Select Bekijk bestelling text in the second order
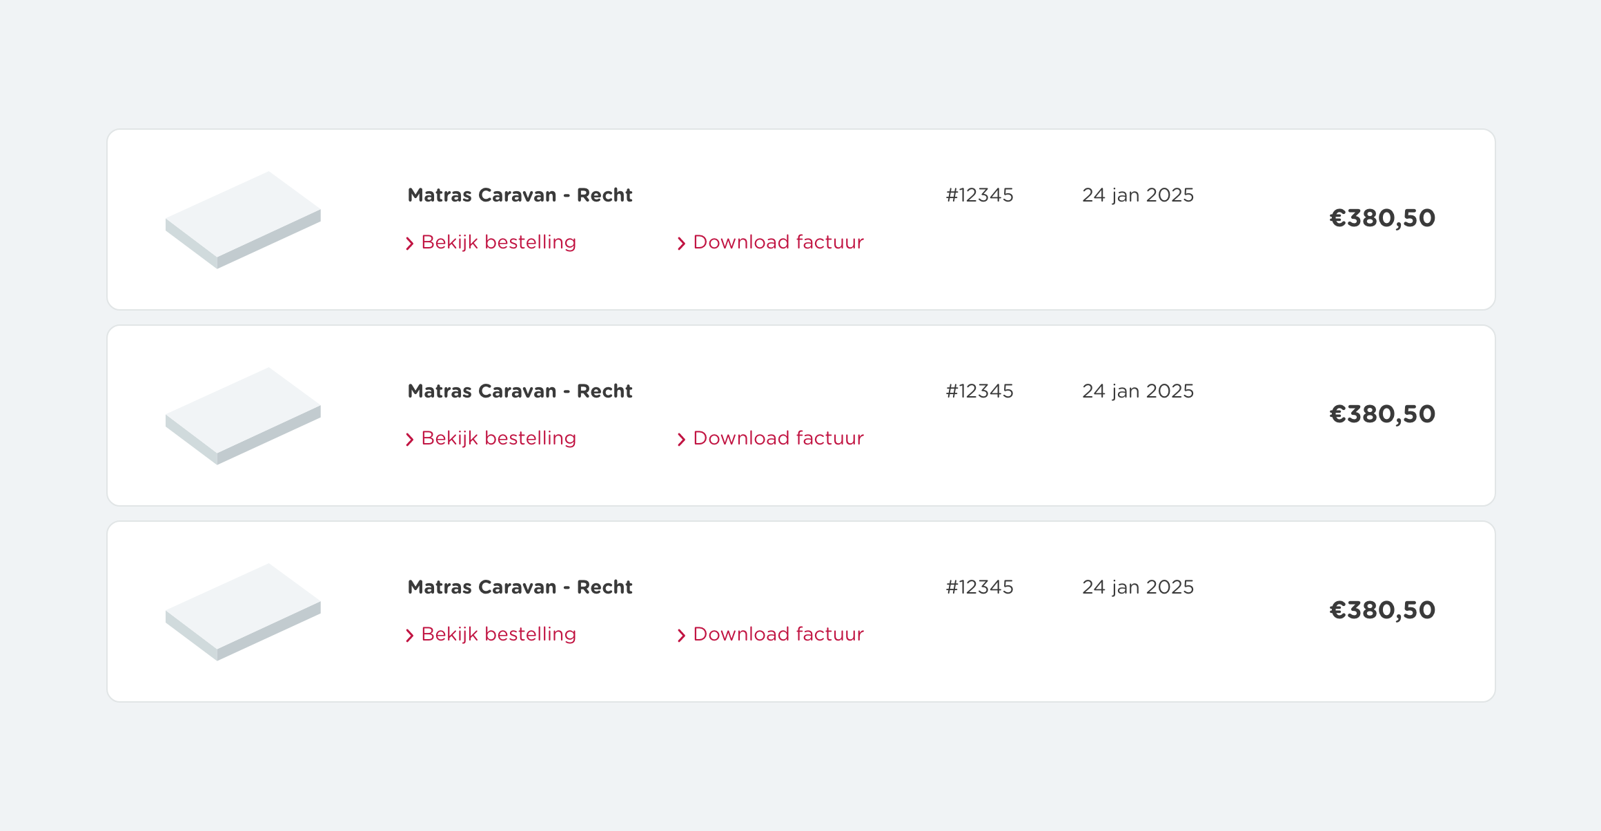 pos(498,438)
